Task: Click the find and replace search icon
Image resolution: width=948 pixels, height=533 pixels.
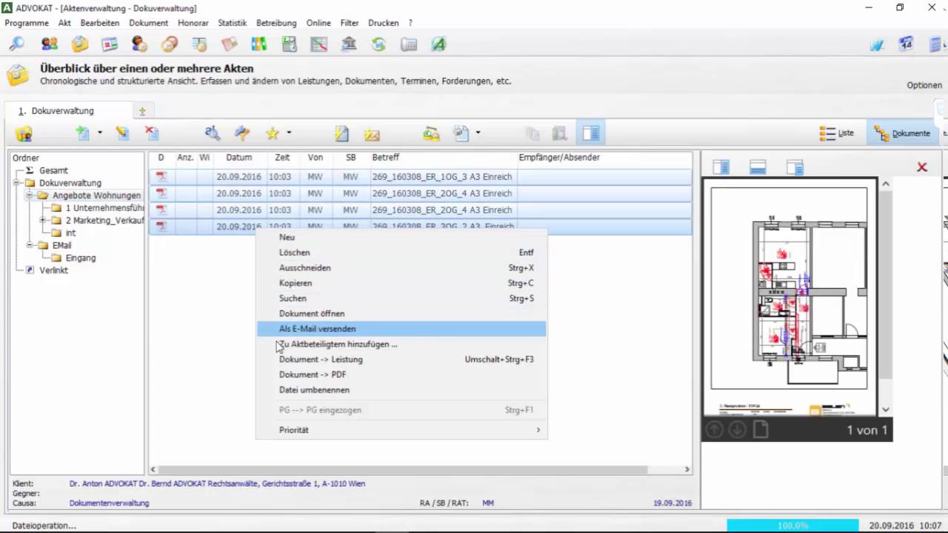Action: (213, 133)
